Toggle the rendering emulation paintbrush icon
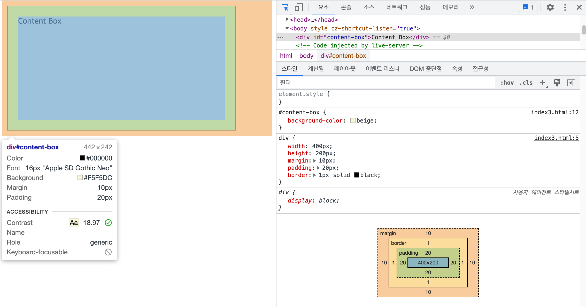Screen dimensions: 586x307 click(557, 83)
